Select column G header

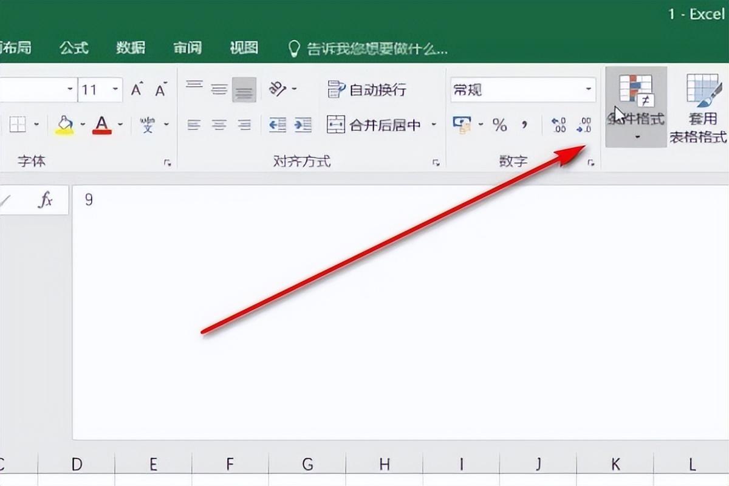pyautogui.click(x=307, y=465)
